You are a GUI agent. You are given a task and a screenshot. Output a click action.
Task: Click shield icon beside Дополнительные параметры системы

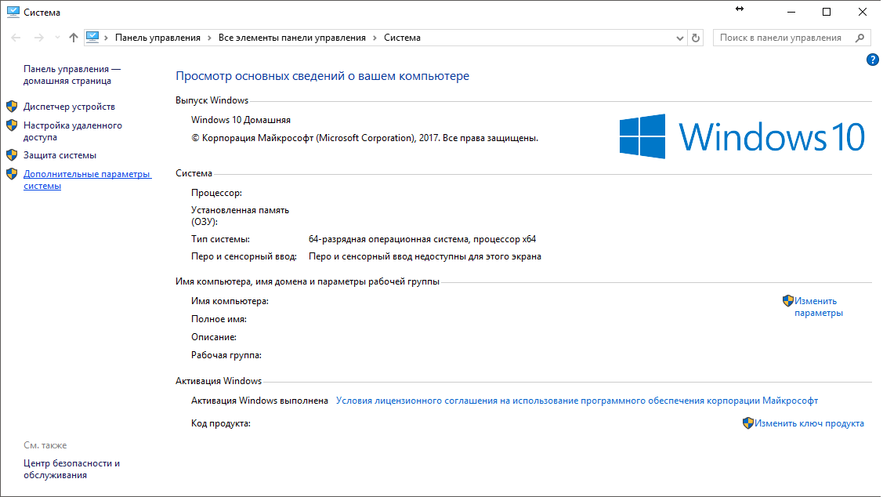coord(12,173)
